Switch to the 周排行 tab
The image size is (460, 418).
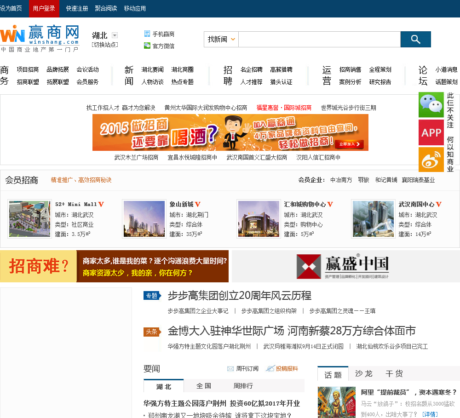click(x=243, y=386)
